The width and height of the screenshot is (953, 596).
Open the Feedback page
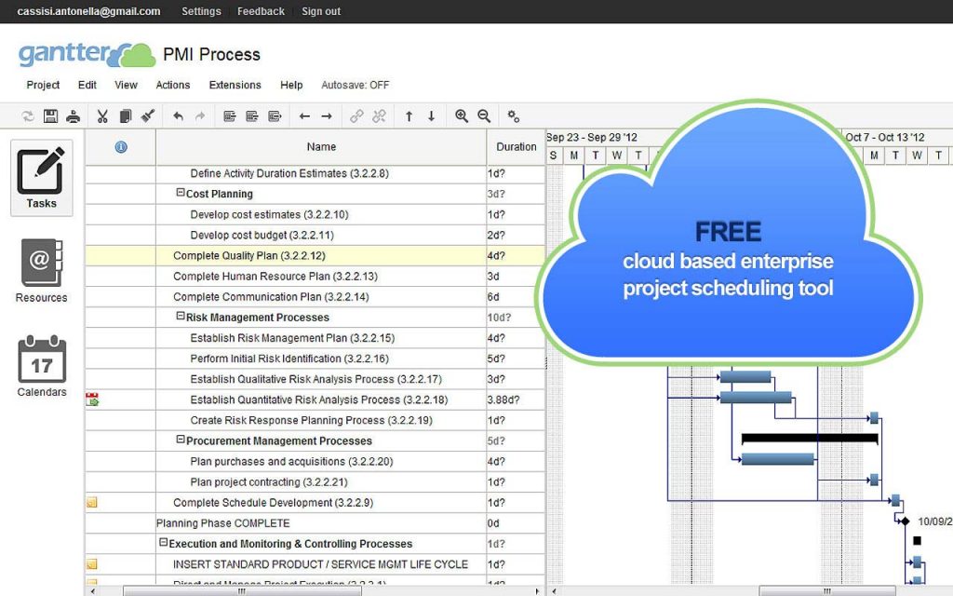tap(261, 11)
